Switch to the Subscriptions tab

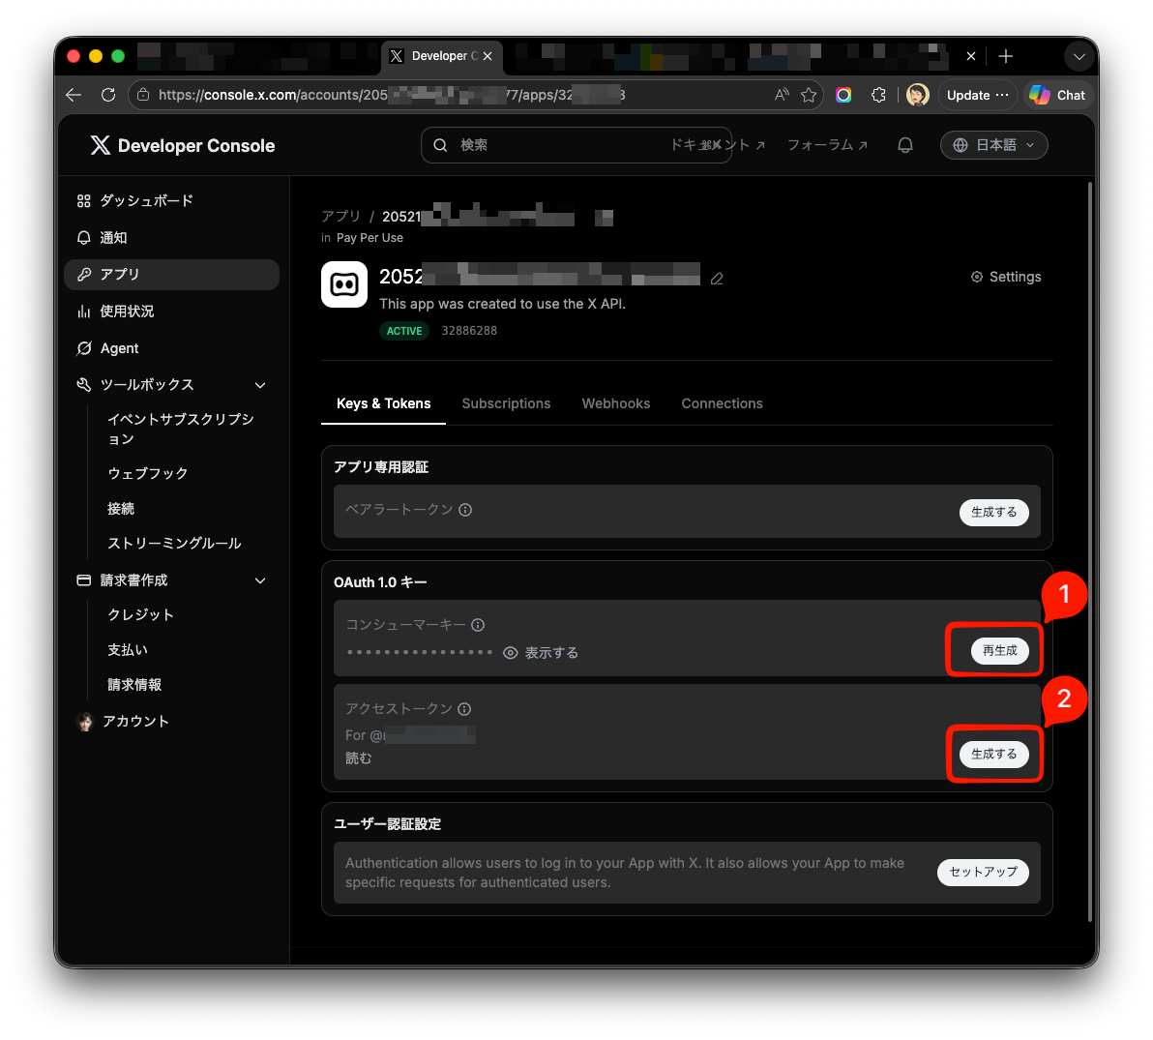click(506, 403)
